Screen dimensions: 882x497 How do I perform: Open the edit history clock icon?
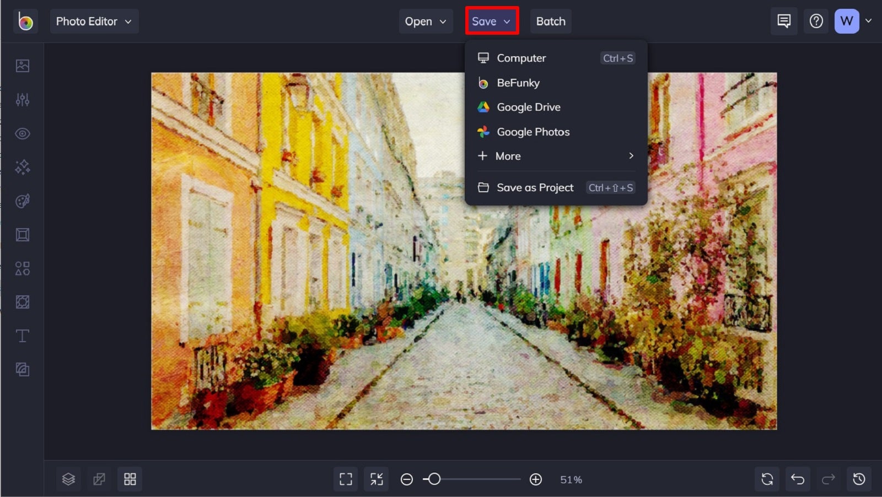pyautogui.click(x=858, y=479)
